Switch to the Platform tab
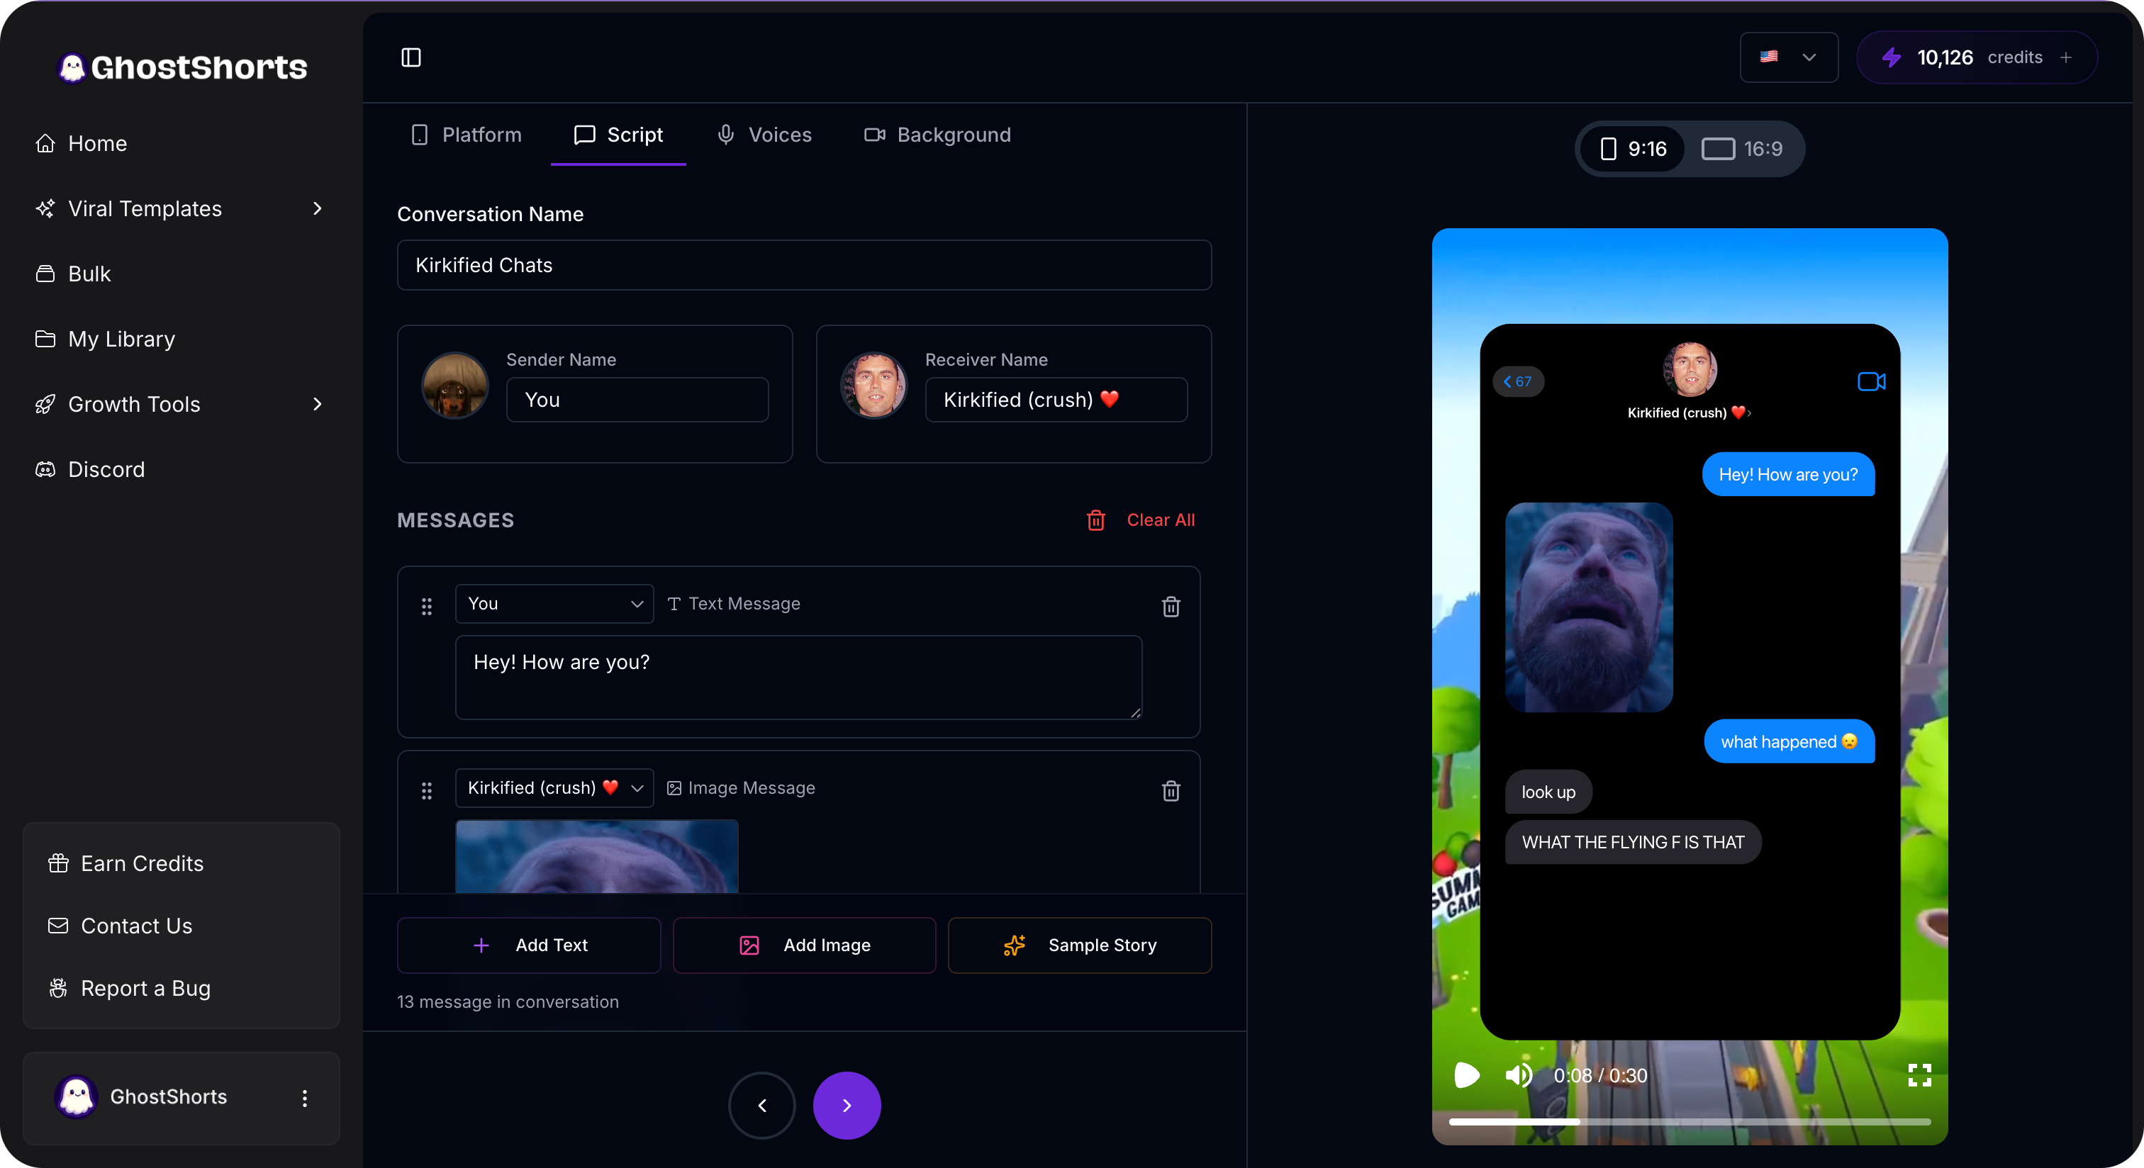The width and height of the screenshot is (2144, 1168). (467, 135)
